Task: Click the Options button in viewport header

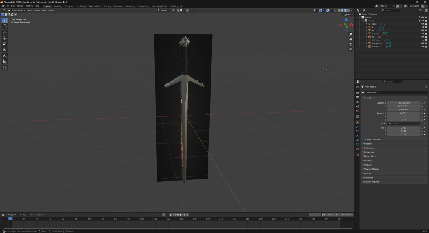Action: pos(347,14)
